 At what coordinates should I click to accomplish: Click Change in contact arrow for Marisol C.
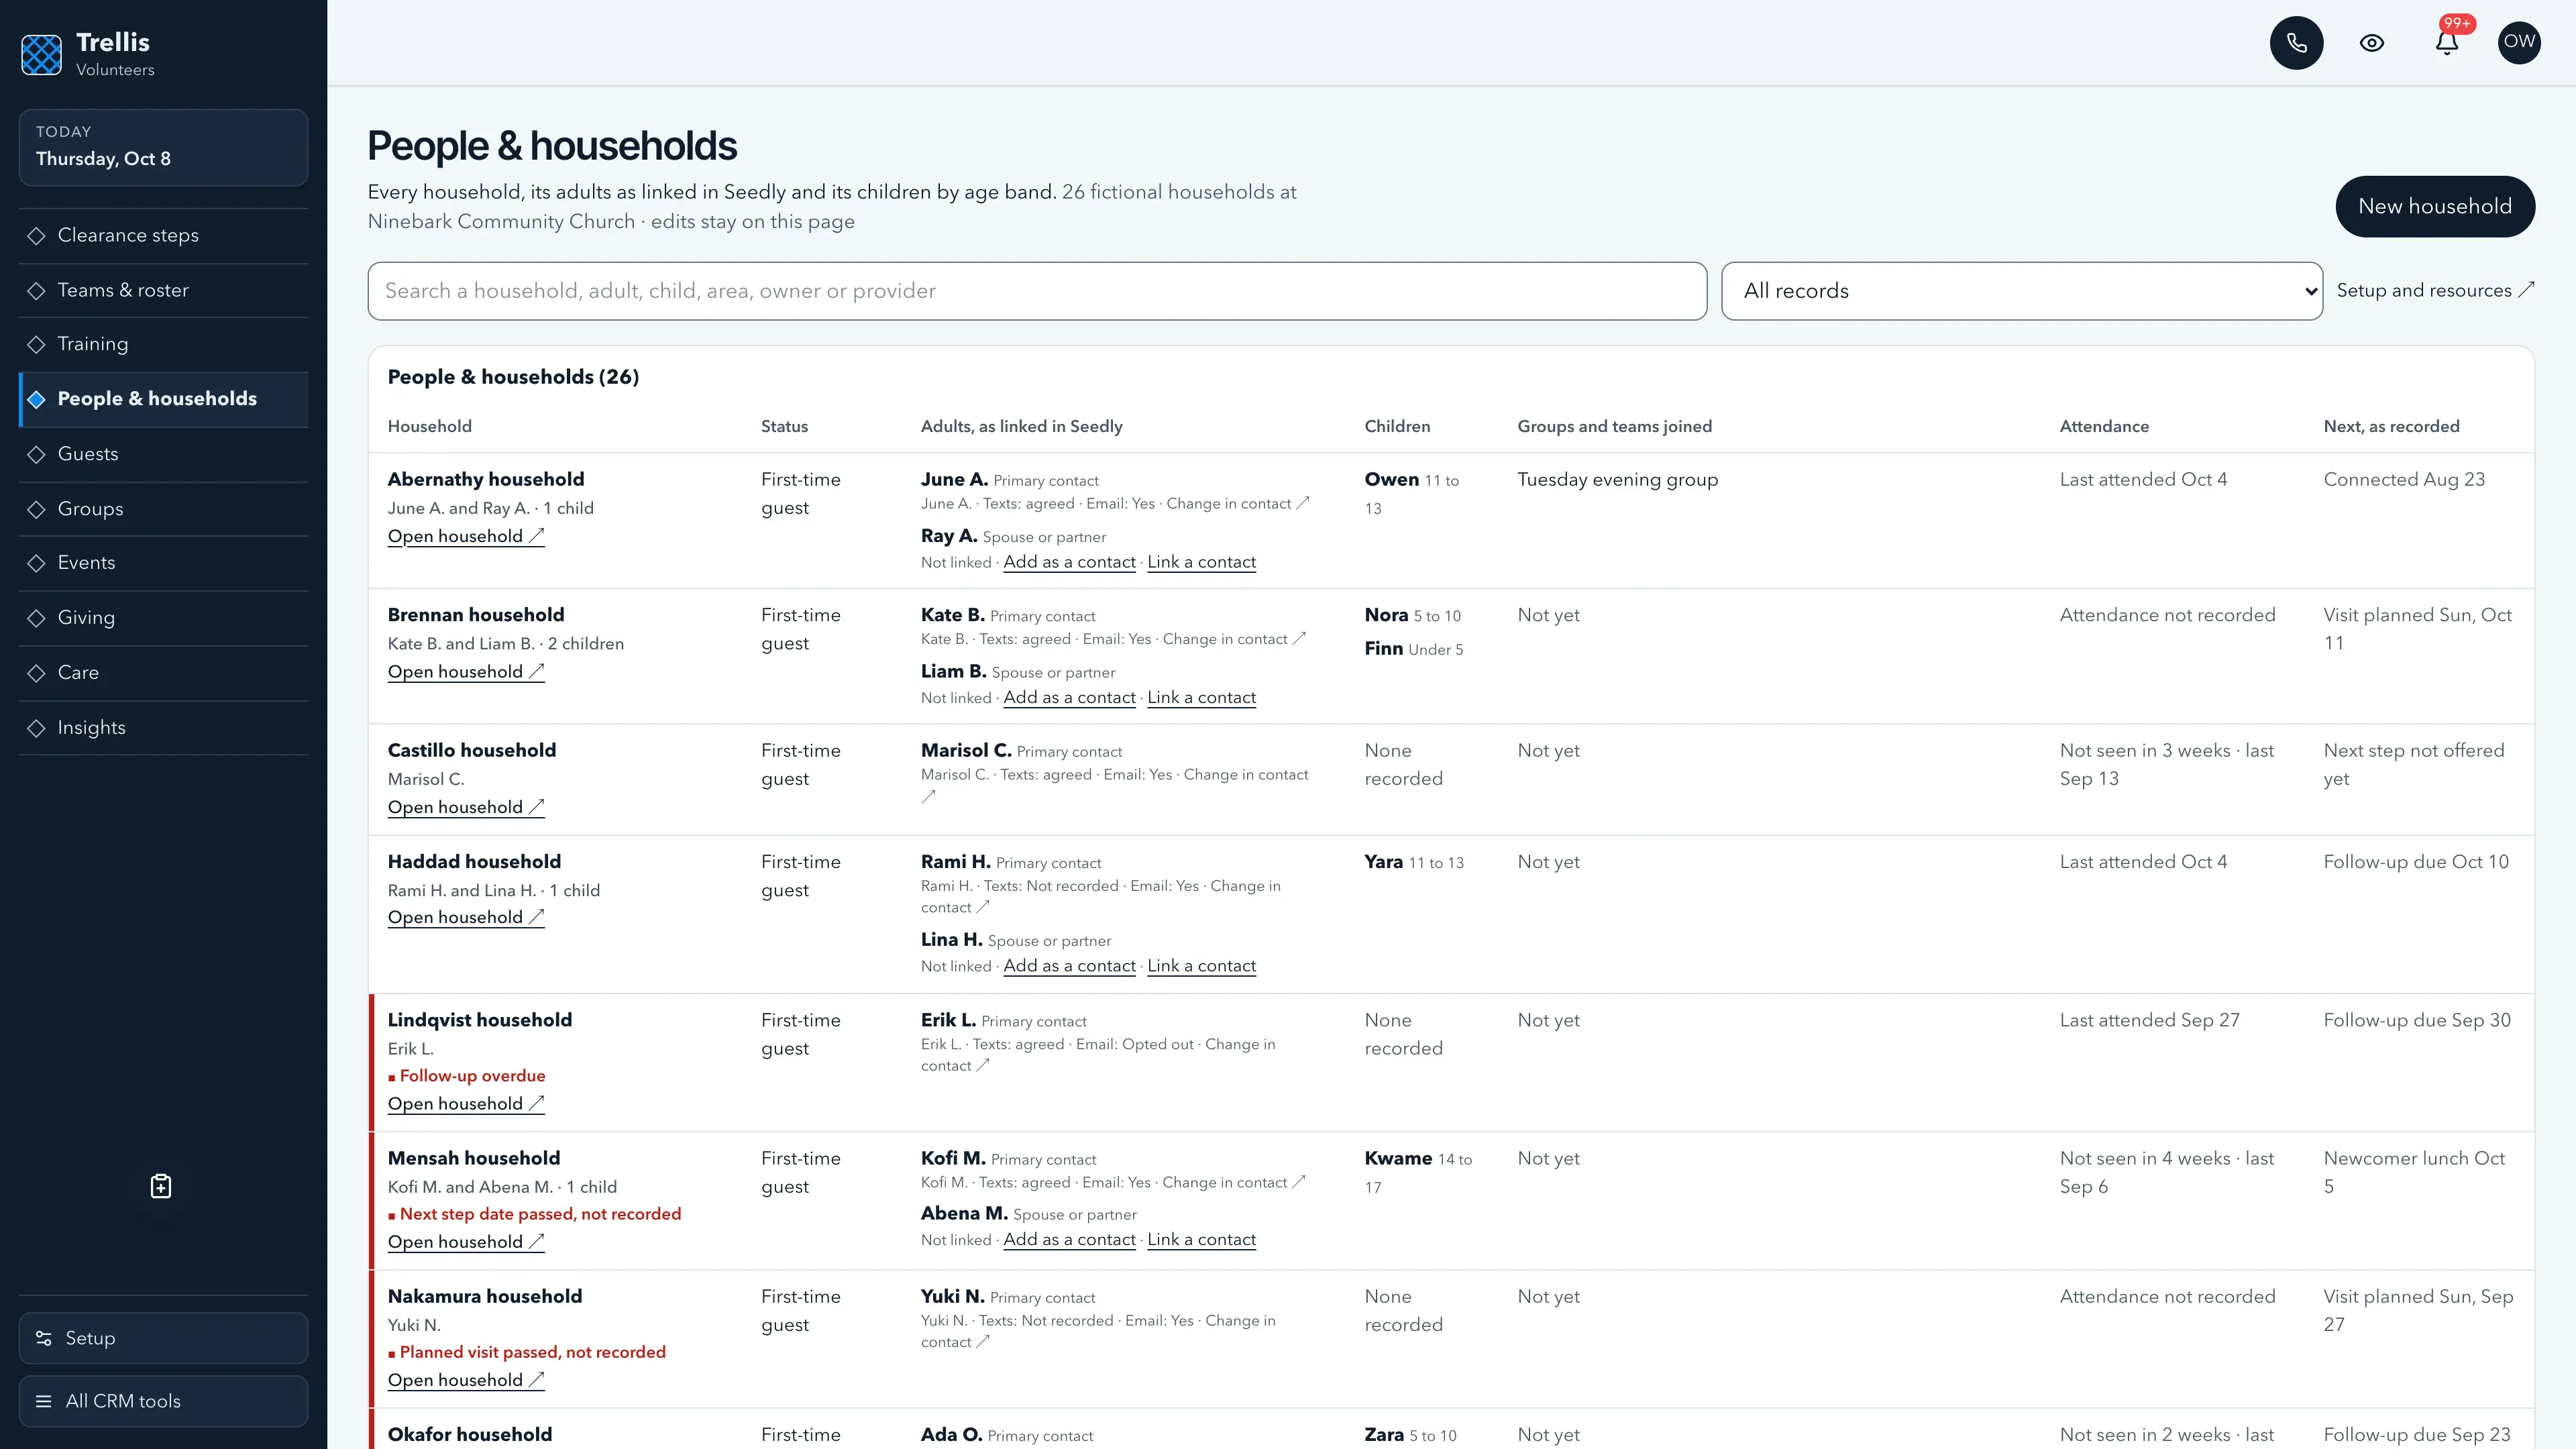[929, 797]
